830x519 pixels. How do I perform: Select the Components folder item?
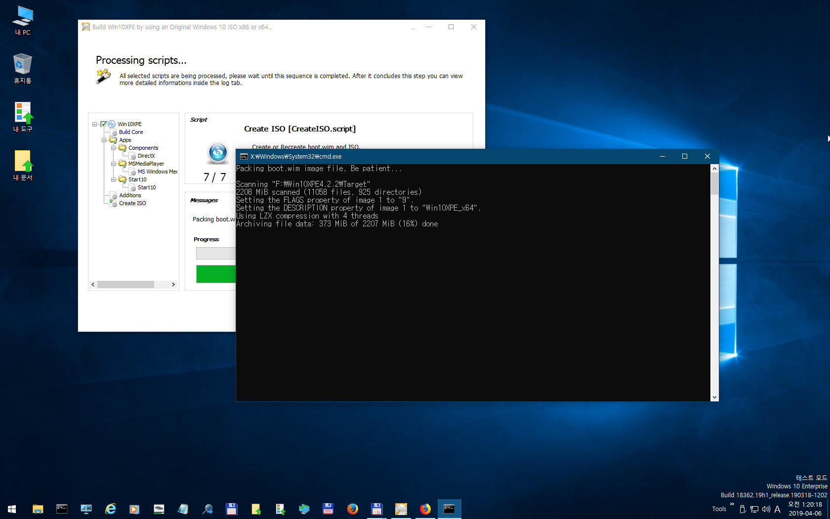pyautogui.click(x=143, y=148)
